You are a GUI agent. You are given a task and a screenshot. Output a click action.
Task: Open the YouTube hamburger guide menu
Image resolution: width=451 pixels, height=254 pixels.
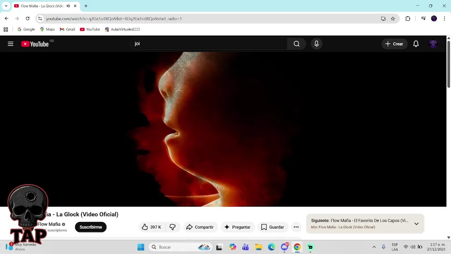pos(11,44)
